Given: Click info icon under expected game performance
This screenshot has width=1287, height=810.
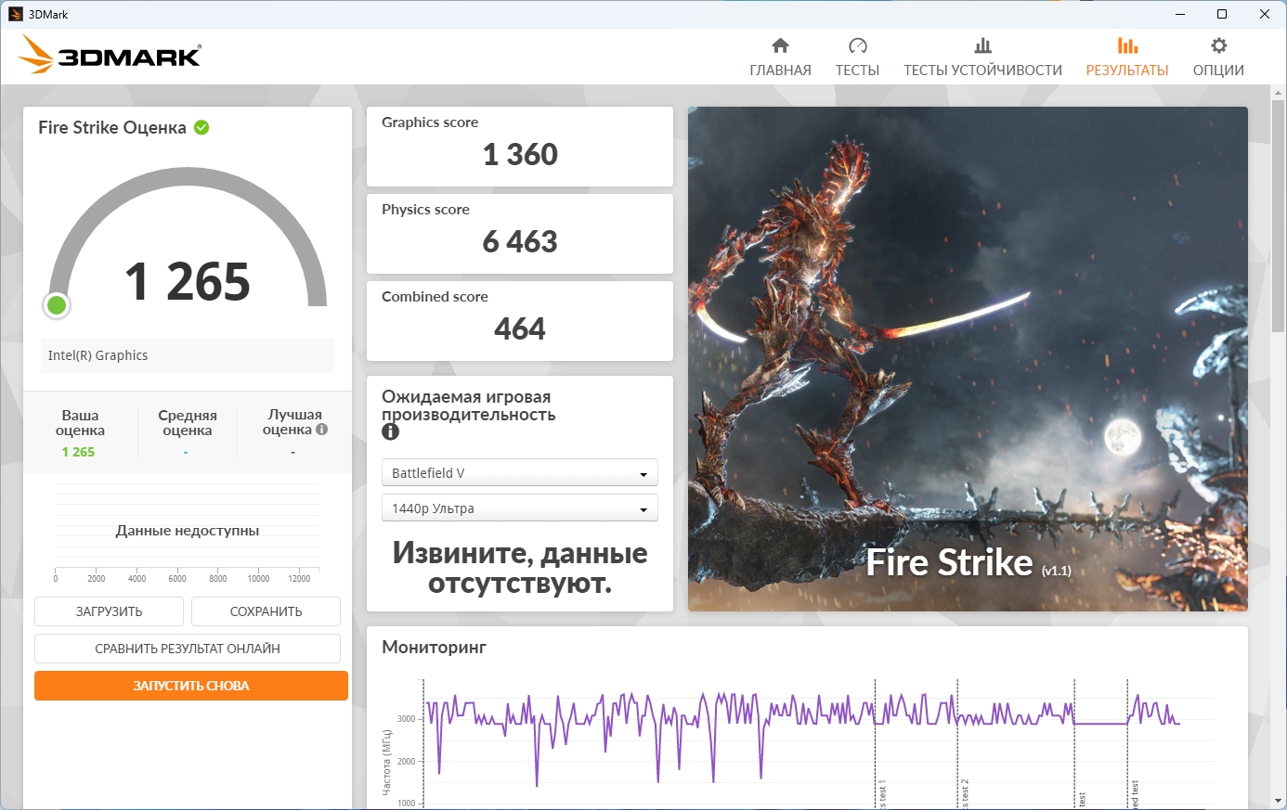Looking at the screenshot, I should click(x=390, y=432).
